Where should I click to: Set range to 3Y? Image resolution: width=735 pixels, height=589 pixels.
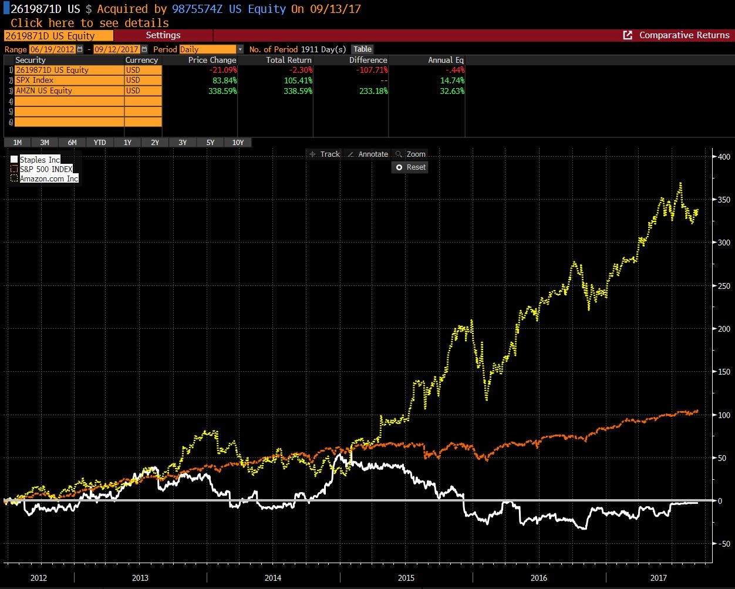click(183, 142)
